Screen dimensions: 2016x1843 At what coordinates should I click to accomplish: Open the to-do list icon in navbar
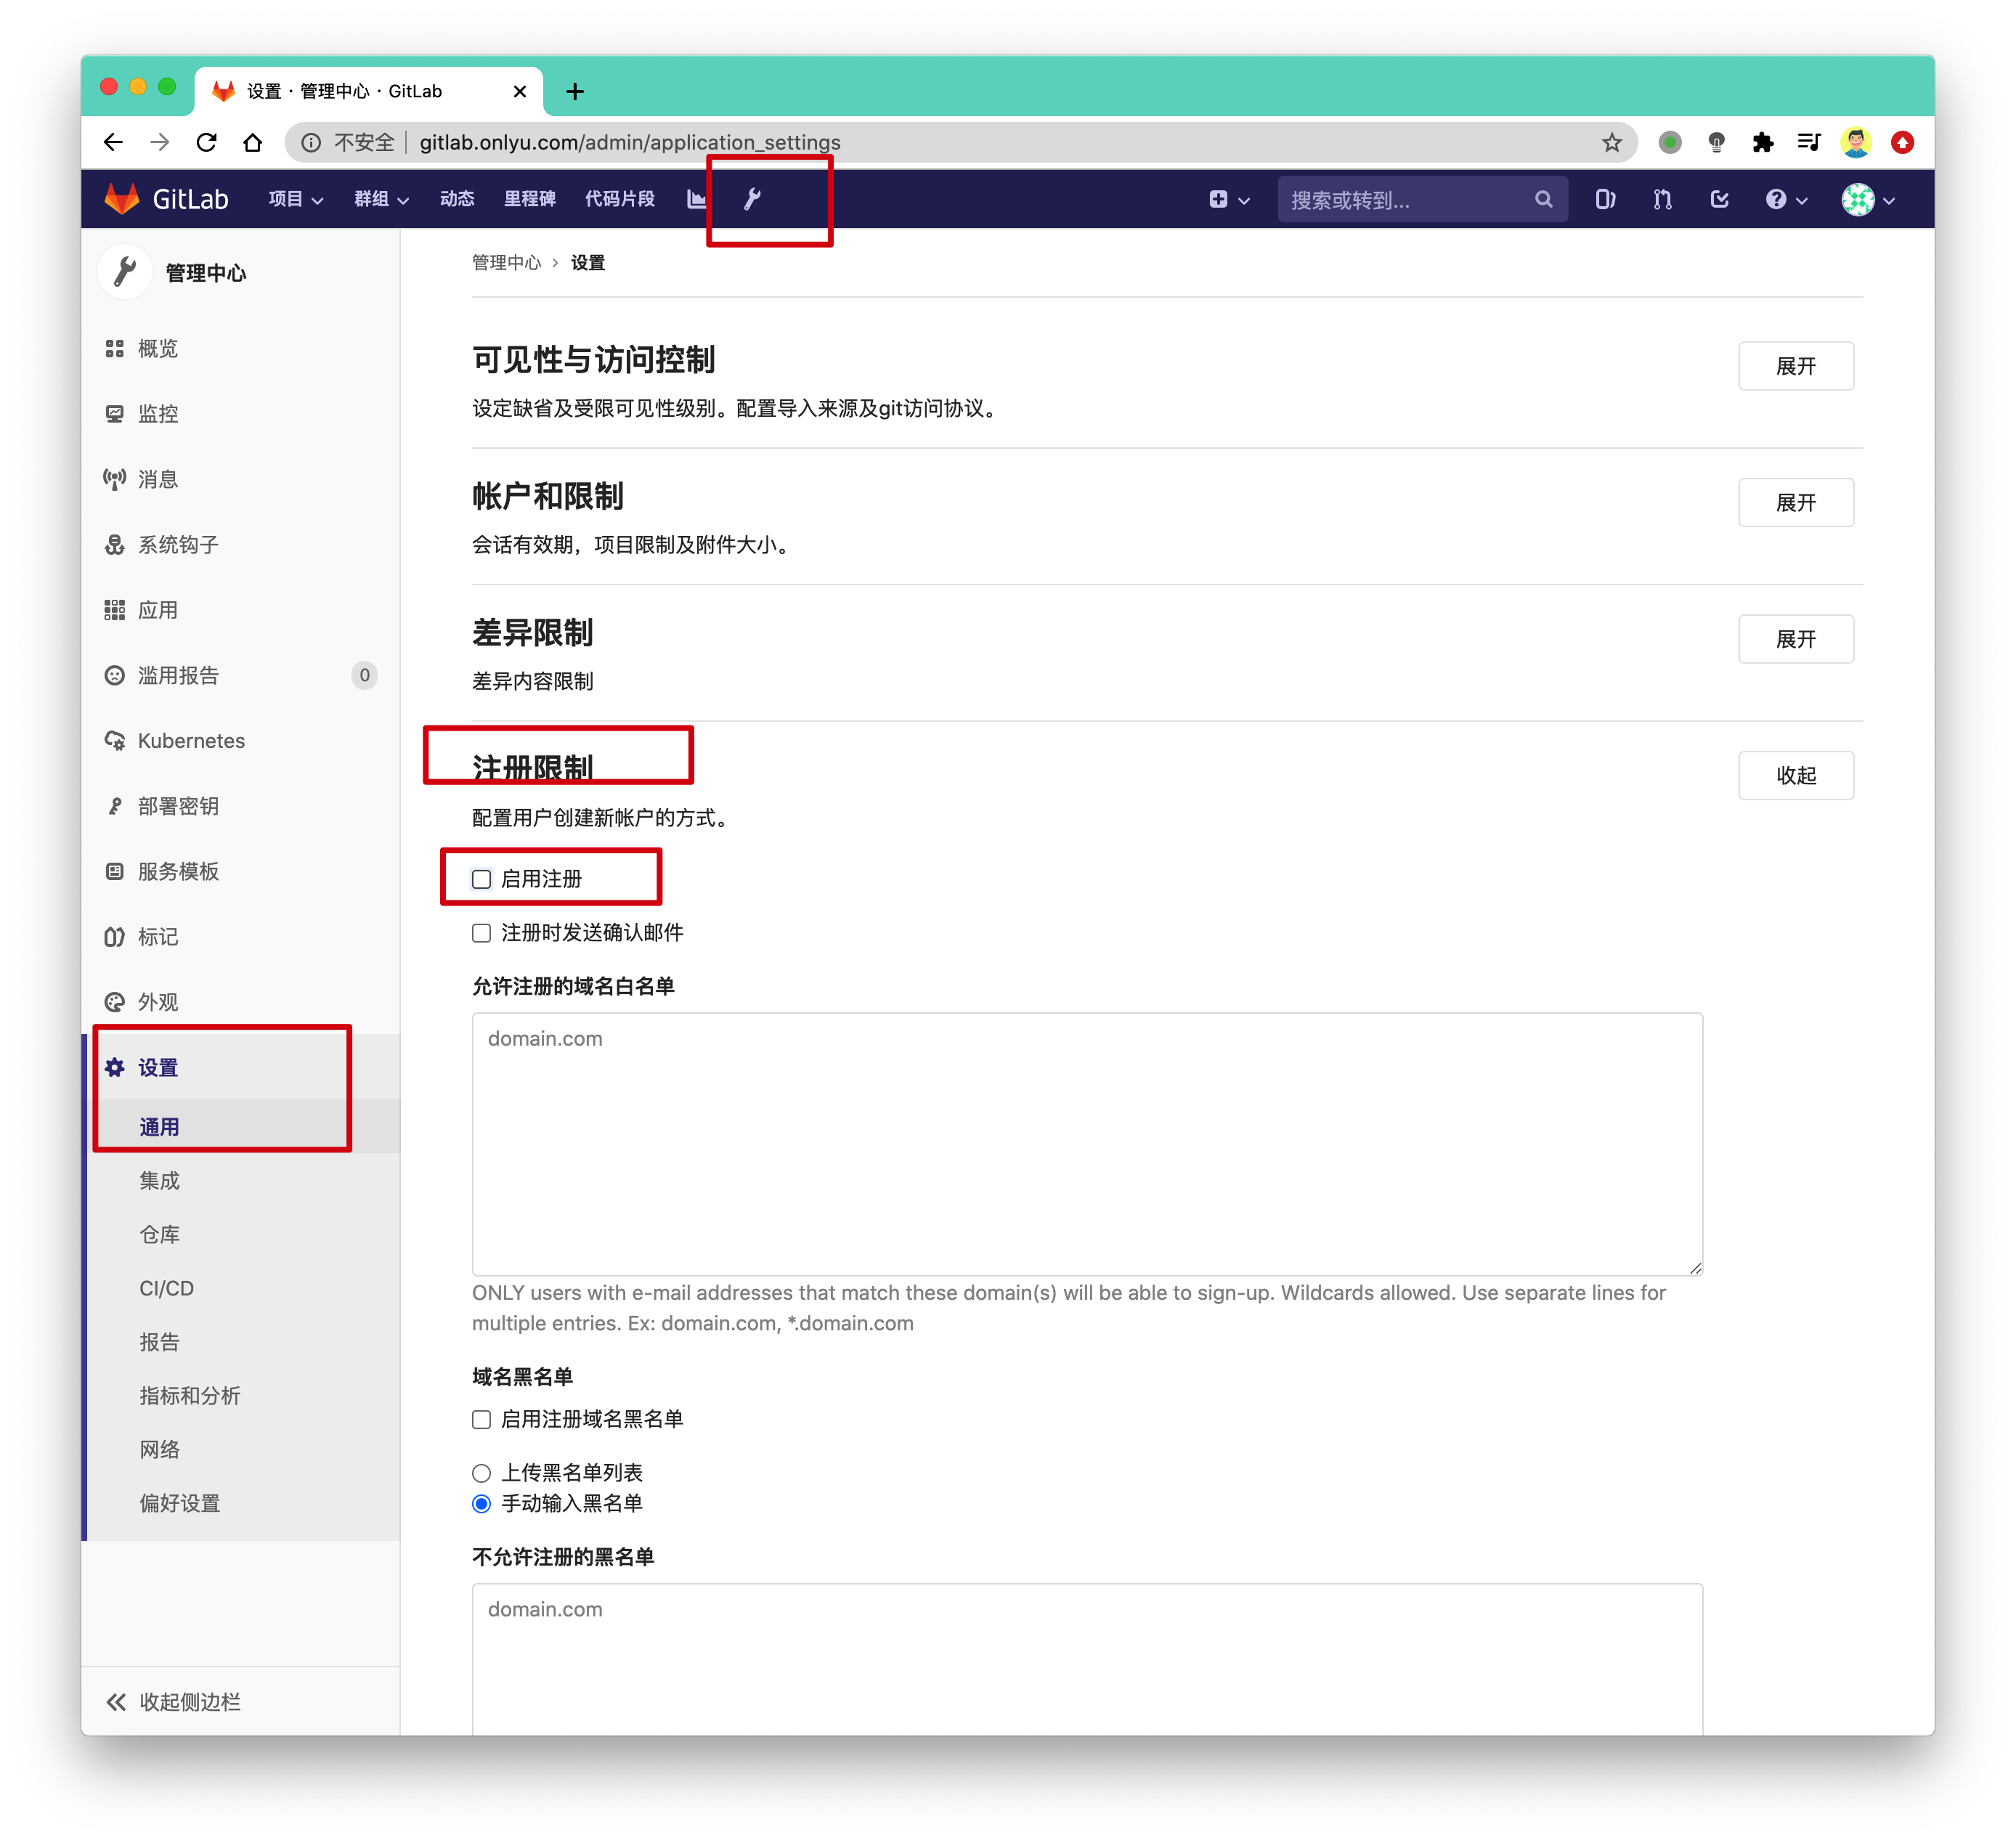coord(1719,199)
